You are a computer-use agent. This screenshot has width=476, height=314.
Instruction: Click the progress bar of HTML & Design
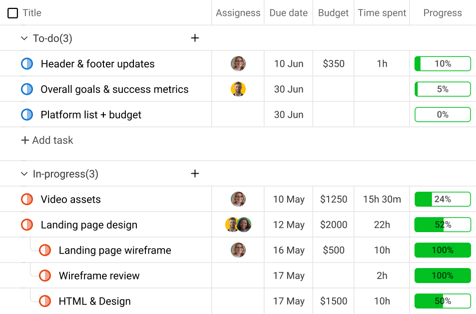coord(442,301)
